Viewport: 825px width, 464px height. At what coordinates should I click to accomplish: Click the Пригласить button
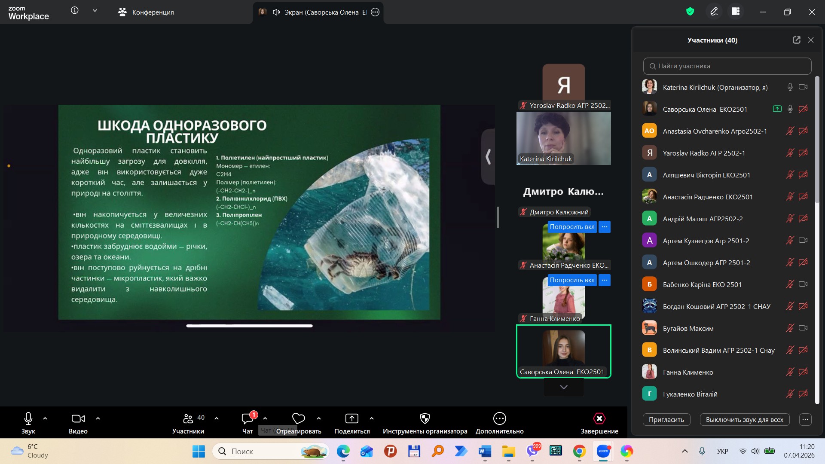[x=666, y=420]
